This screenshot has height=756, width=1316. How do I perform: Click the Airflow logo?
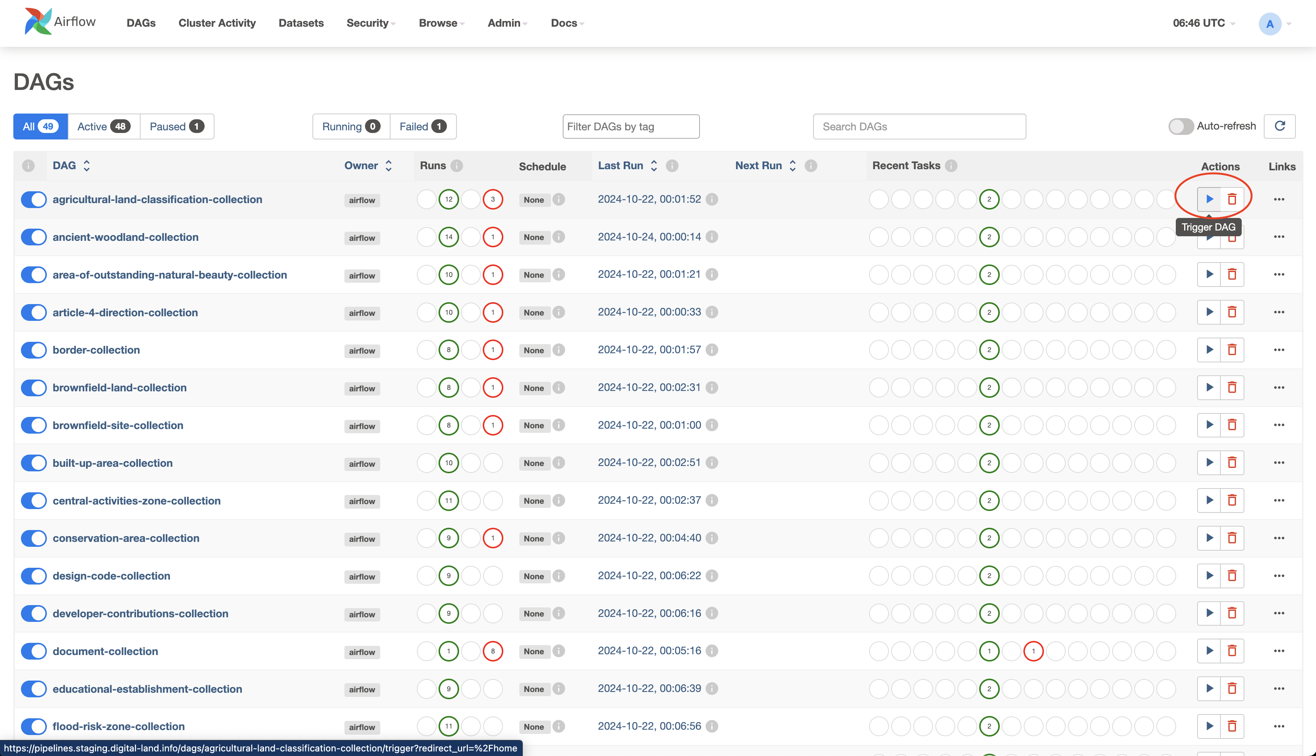(x=60, y=22)
